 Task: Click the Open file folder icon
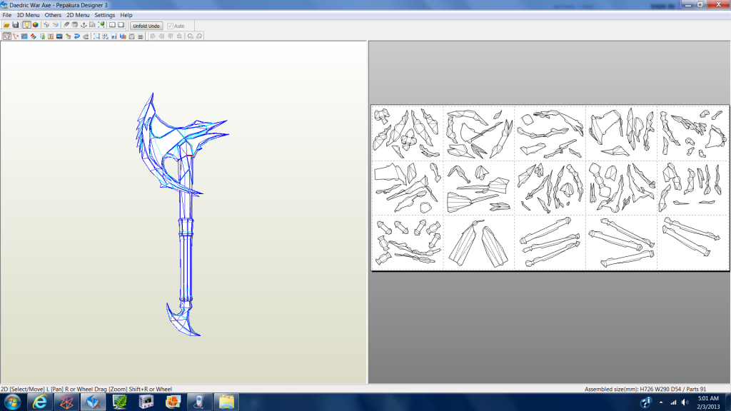coord(6,25)
